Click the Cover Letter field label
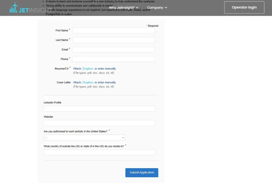The width and height of the screenshot is (272, 183). [63, 82]
